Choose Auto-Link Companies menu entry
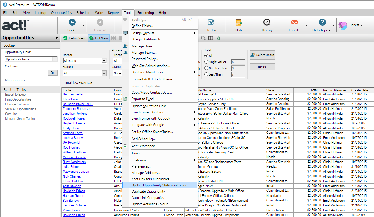The height and width of the screenshot is (217, 374). (160, 198)
